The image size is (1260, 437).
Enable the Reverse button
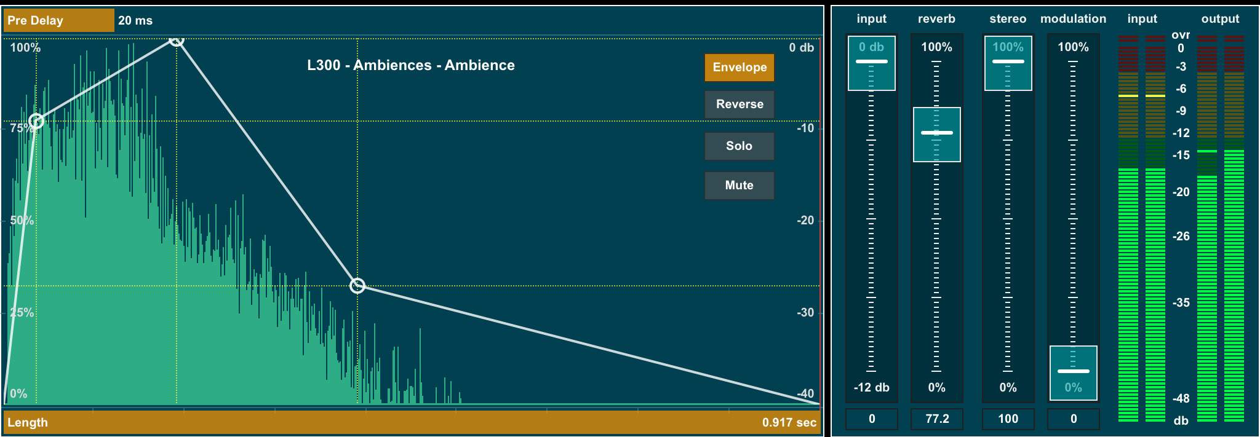click(x=739, y=104)
